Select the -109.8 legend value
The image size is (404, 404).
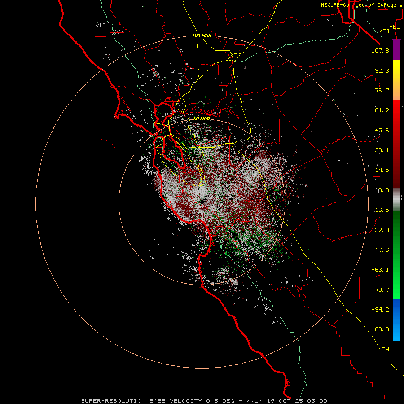[378, 329]
